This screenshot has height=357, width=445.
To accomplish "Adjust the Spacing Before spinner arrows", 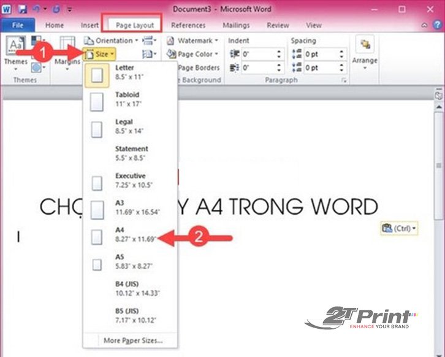I will pos(341,54).
